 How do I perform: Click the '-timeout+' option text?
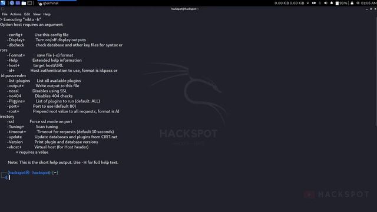16,132
